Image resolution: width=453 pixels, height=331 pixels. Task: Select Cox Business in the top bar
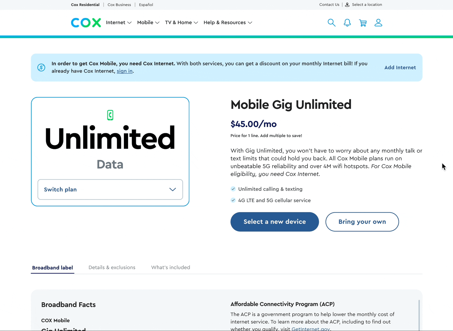pyautogui.click(x=119, y=5)
